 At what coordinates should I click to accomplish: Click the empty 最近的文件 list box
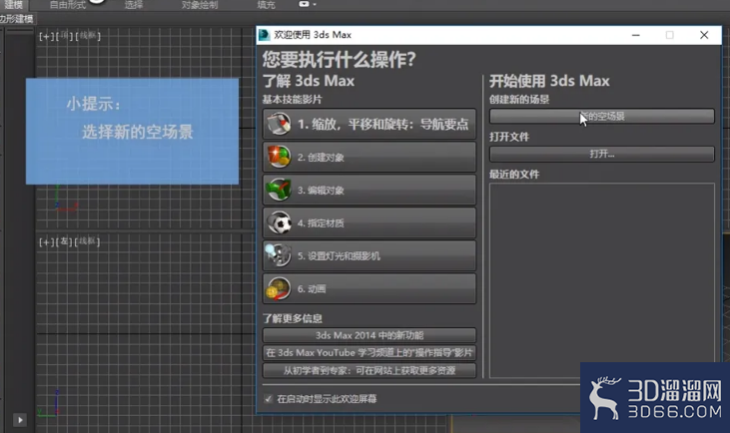pyautogui.click(x=601, y=280)
